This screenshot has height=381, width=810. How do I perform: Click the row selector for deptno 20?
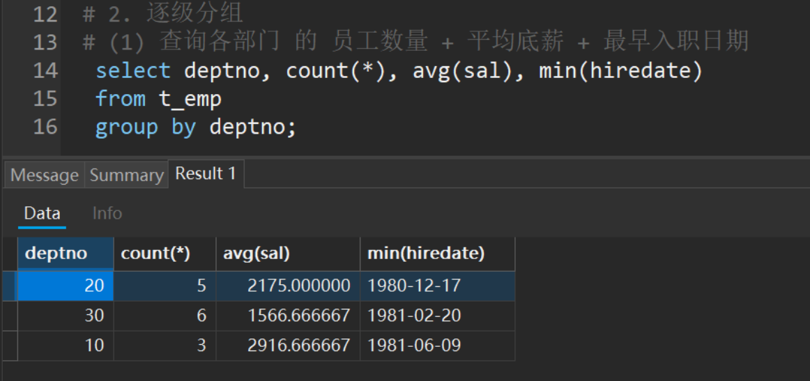[x=10, y=286]
